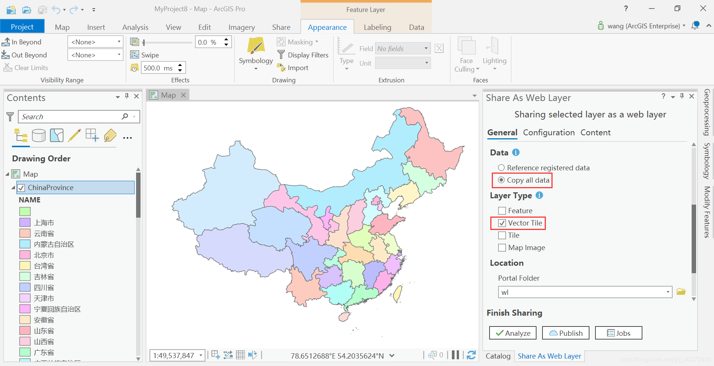Switch to the Catalog pane tab
The height and width of the screenshot is (366, 714).
[498, 356]
